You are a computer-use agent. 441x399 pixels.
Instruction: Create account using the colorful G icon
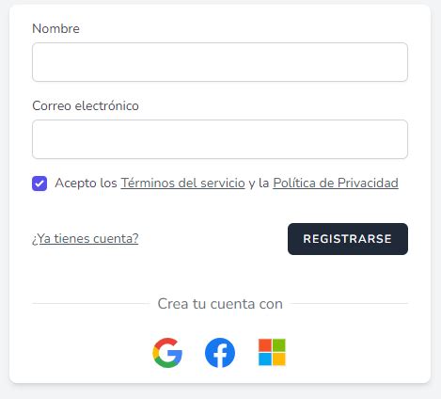(167, 353)
